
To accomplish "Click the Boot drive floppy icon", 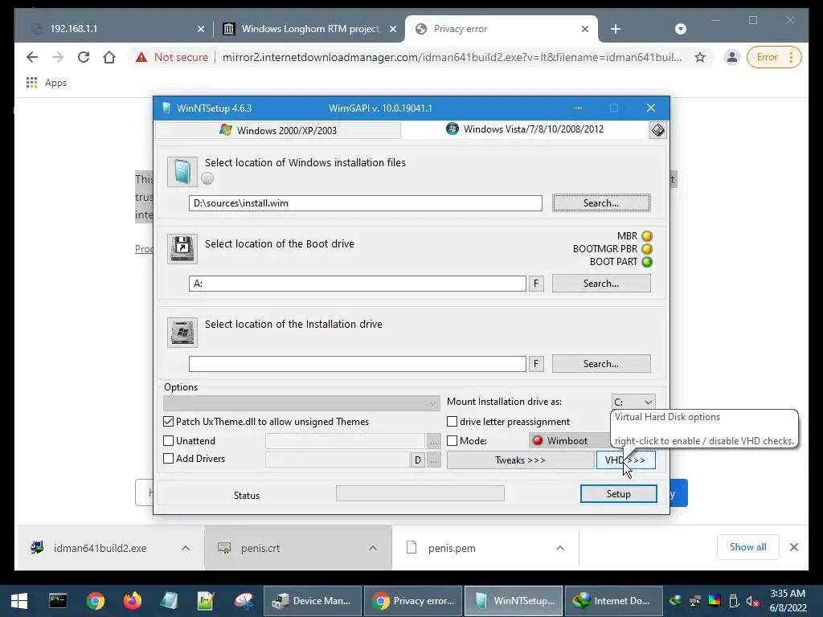I will point(182,248).
